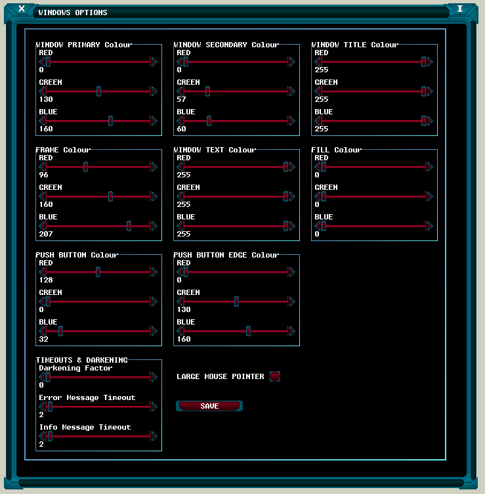Click the Fill Colour Blue slider handle
Viewport: 485px width, 494px height.
324,226
